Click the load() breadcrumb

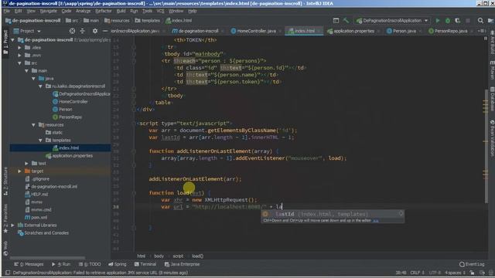(197, 256)
